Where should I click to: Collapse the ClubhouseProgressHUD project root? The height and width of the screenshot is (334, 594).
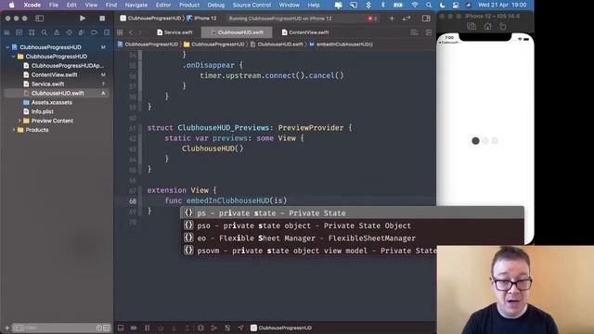[7, 47]
